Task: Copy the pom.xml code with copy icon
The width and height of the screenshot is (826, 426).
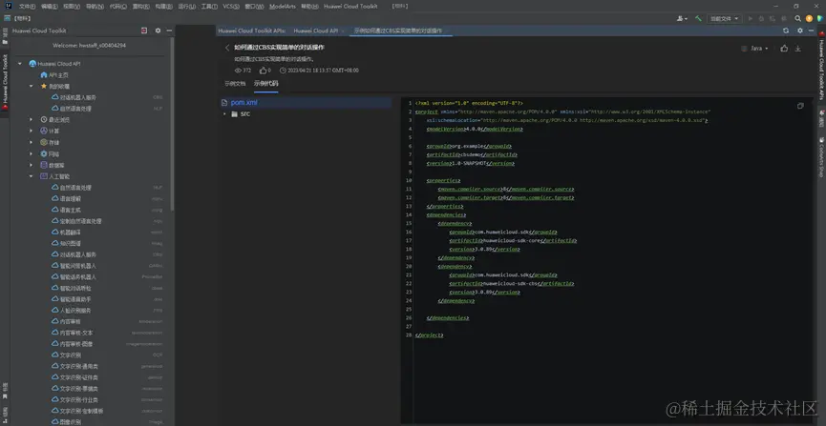Action: [800, 106]
